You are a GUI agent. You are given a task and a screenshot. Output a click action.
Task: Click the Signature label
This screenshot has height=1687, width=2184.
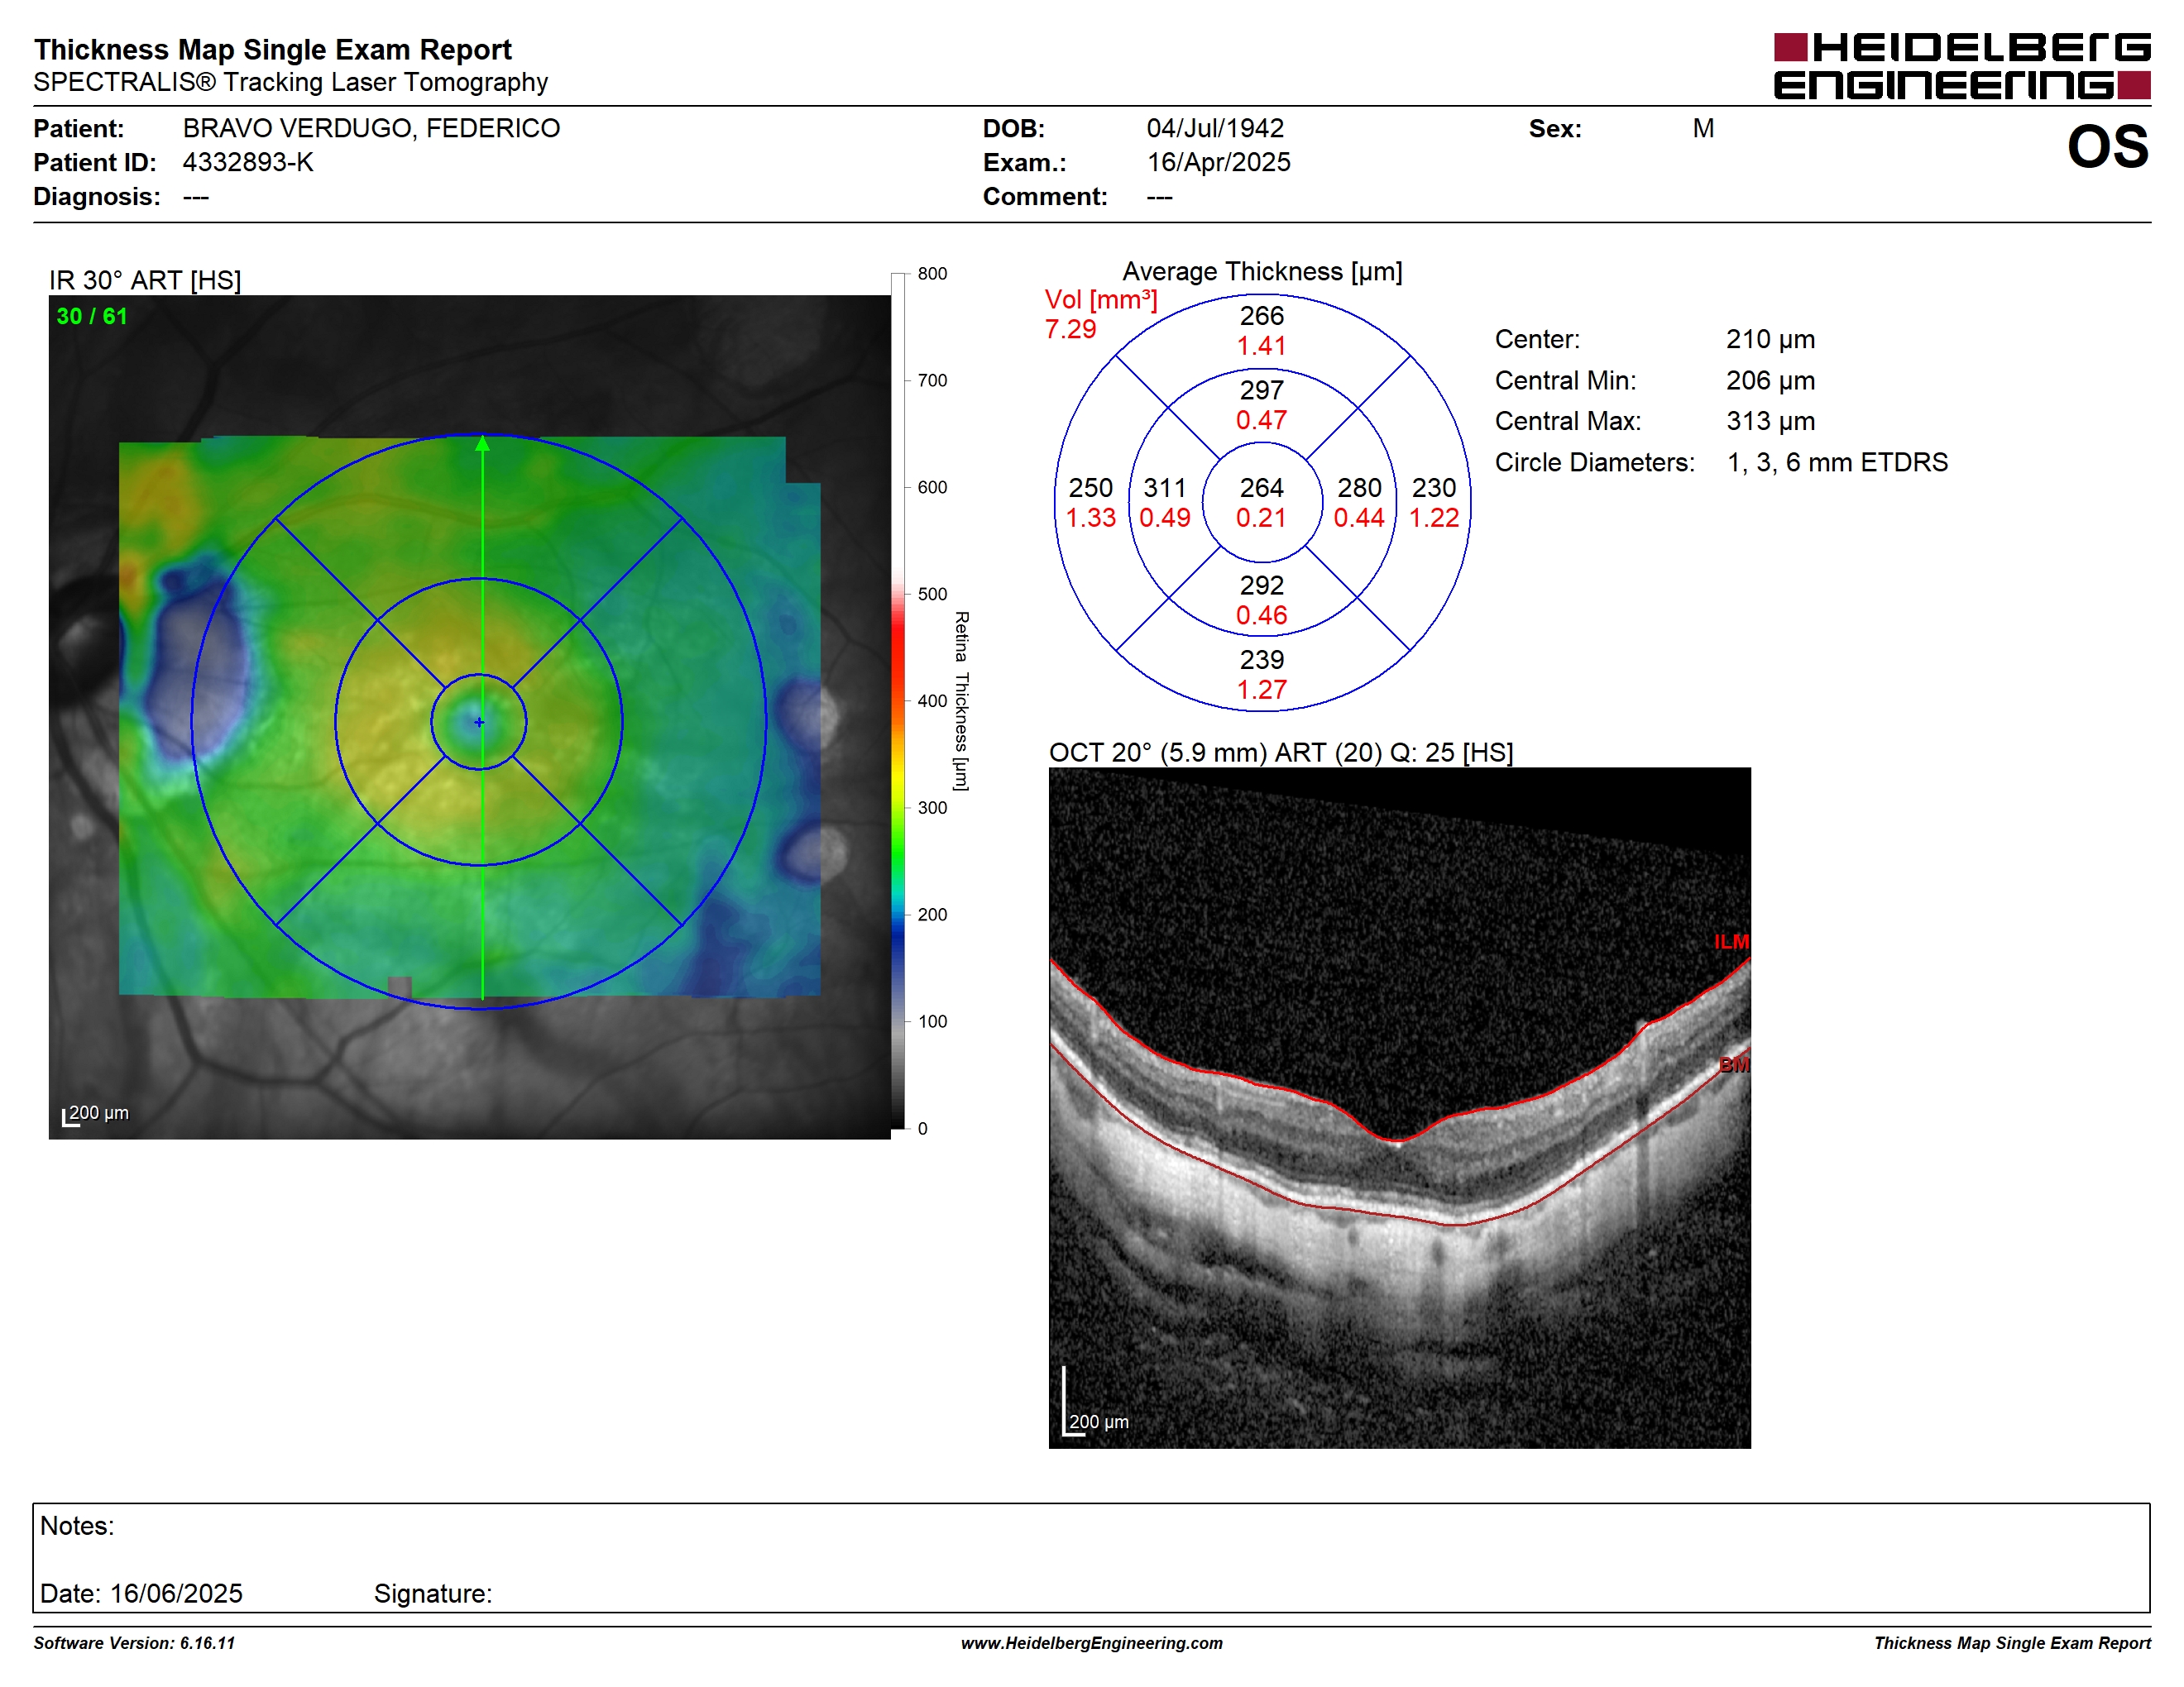[433, 1593]
